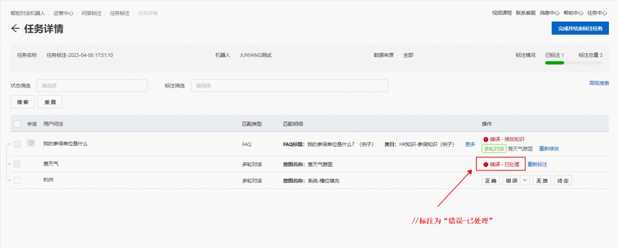Click the 已标注 1 count
This screenshot has height=248, width=618.
point(554,55)
